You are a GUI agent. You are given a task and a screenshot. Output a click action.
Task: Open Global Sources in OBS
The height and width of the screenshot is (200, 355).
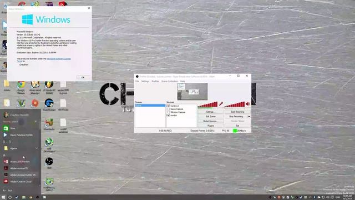point(210,121)
